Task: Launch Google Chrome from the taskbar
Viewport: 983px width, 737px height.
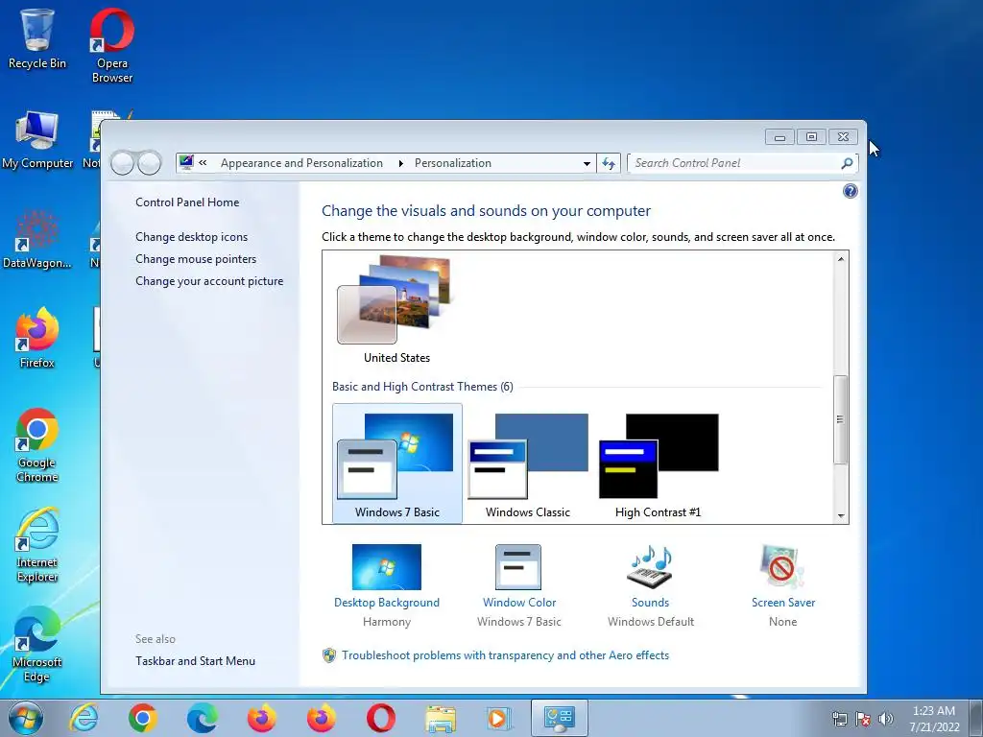Action: pos(143,718)
